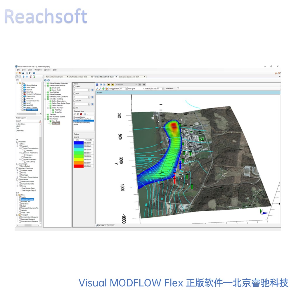Click the thumbs up feedback icon
Image resolution: width=296 pixels, height=296 pixels.
tap(276, 73)
